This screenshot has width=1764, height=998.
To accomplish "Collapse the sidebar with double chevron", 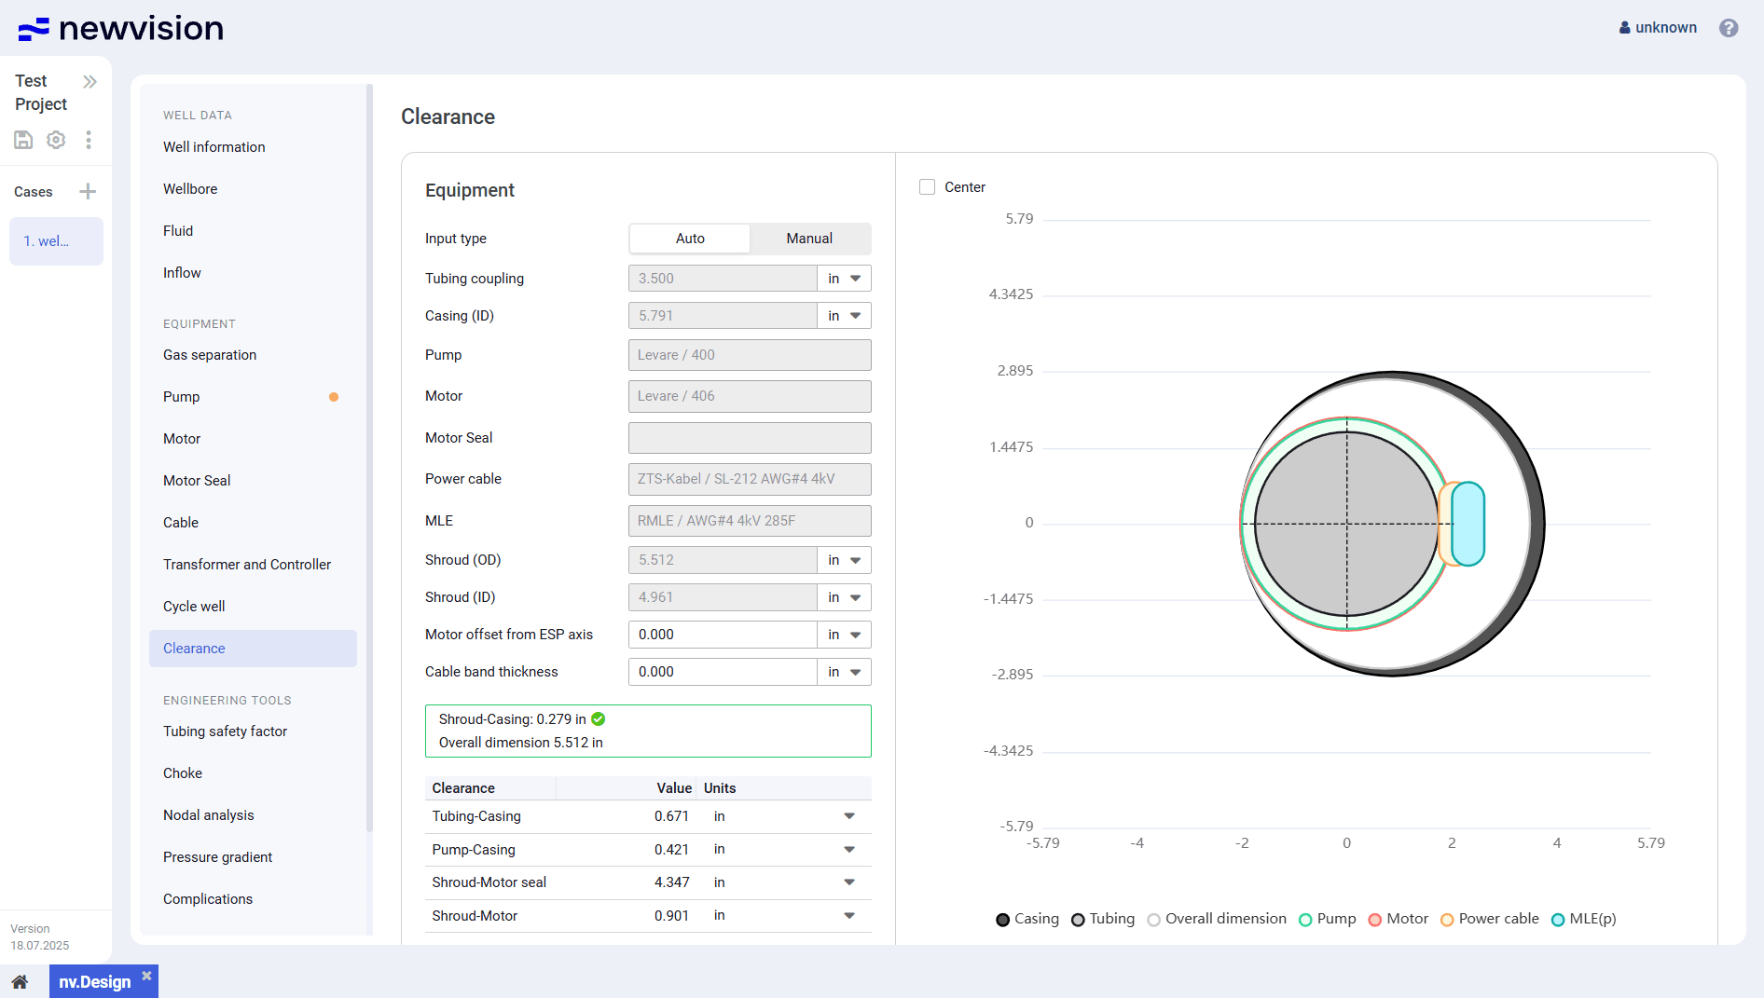I will (90, 82).
